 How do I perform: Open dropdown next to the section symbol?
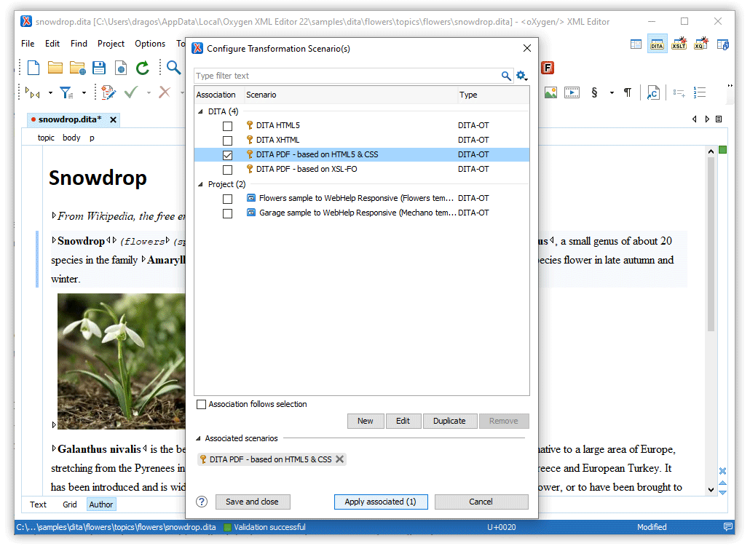(612, 92)
